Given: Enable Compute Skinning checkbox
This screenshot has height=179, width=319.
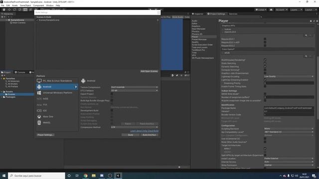Looking at the screenshot, I should pyautogui.click(x=265, y=70).
